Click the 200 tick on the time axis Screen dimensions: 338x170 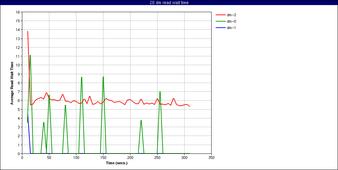pos(130,158)
